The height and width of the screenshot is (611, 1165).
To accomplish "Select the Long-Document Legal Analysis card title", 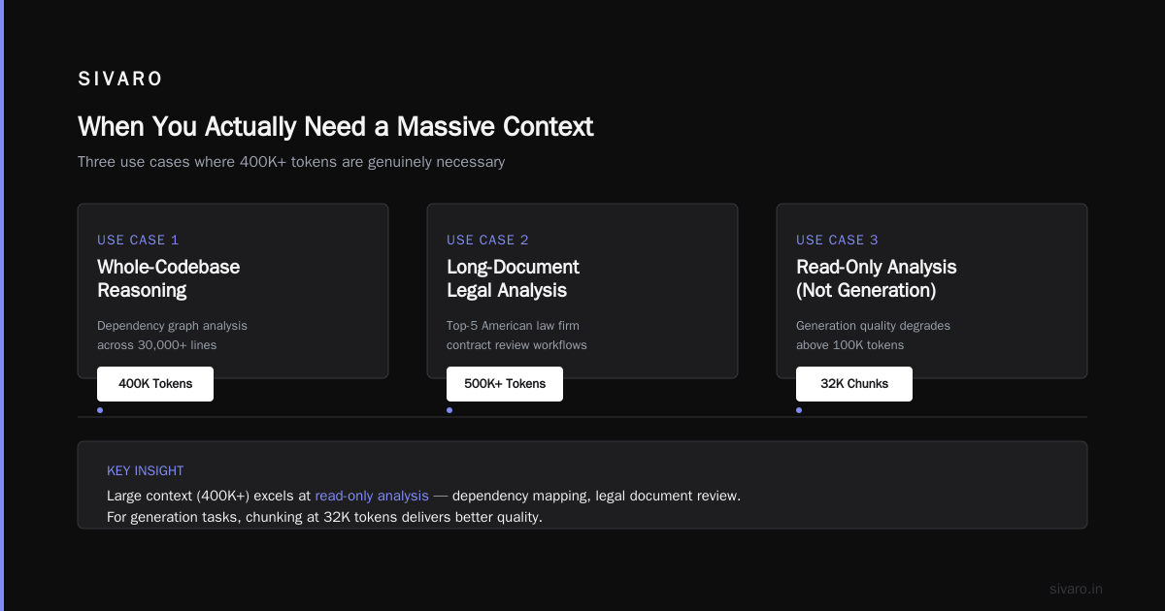I will pos(513,278).
